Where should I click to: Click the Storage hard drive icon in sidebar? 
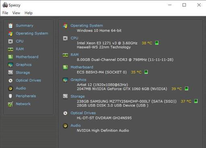[x=10, y=72]
